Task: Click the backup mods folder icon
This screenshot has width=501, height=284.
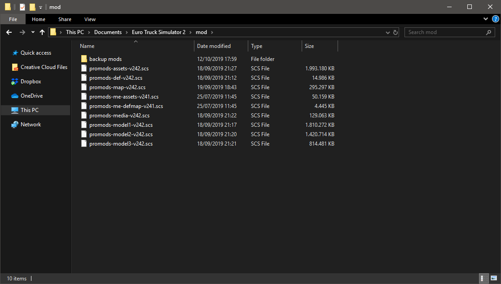Action: 84,59
